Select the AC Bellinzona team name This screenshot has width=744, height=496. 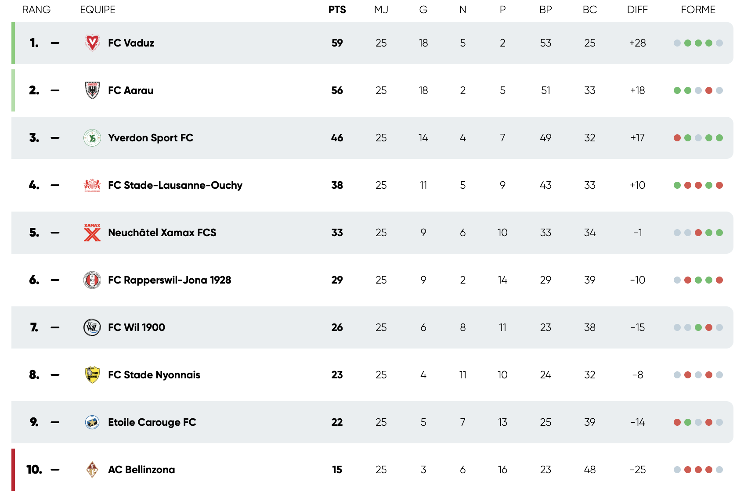pos(141,470)
